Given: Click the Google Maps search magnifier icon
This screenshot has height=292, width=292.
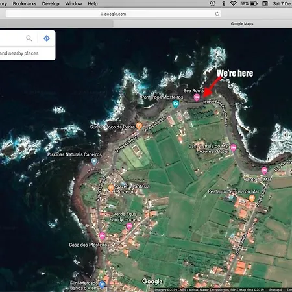Looking at the screenshot, I should pyautogui.click(x=29, y=38).
